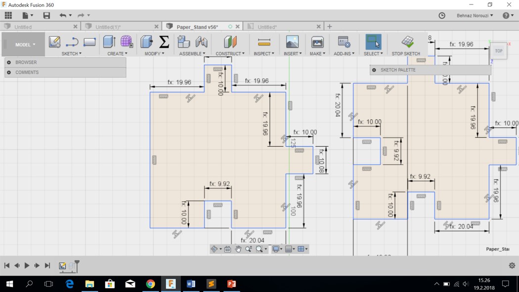Jump to beginning of timeline
519x292 pixels.
[6, 265]
